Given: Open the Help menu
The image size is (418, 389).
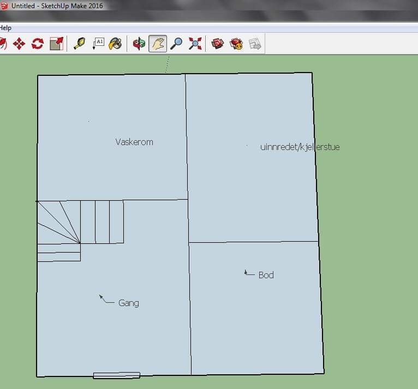Looking at the screenshot, I should pos(5,28).
